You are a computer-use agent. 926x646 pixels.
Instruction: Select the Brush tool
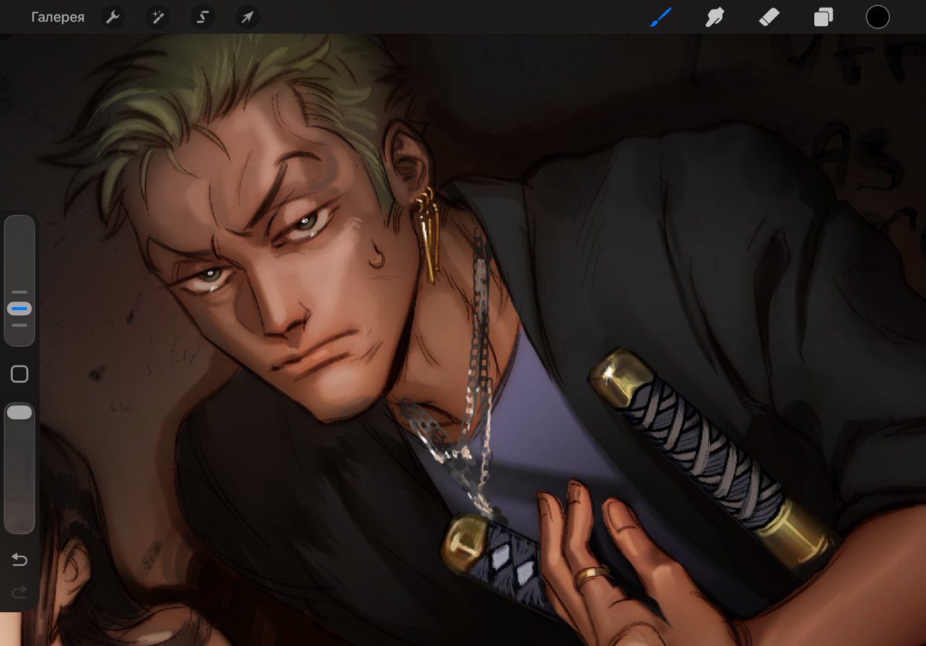point(661,17)
